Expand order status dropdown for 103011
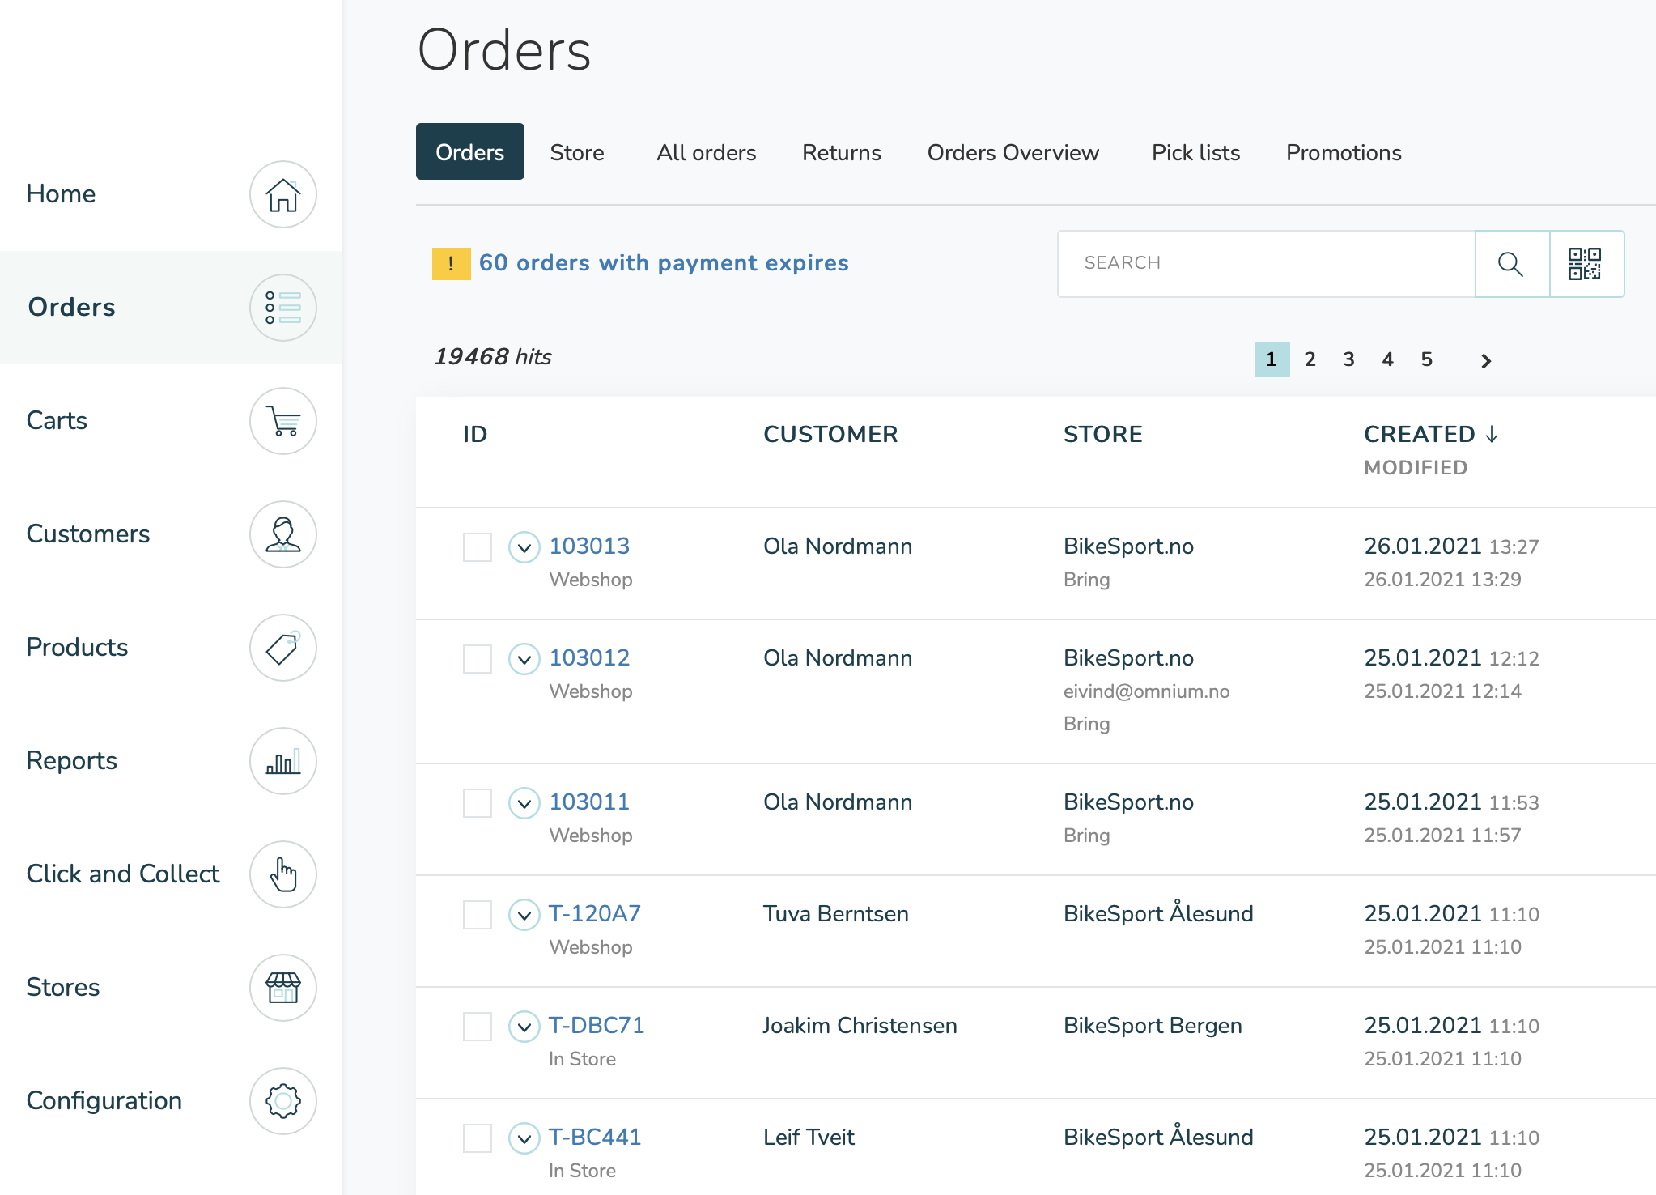Viewport: 1656px width, 1195px height. [x=524, y=802]
